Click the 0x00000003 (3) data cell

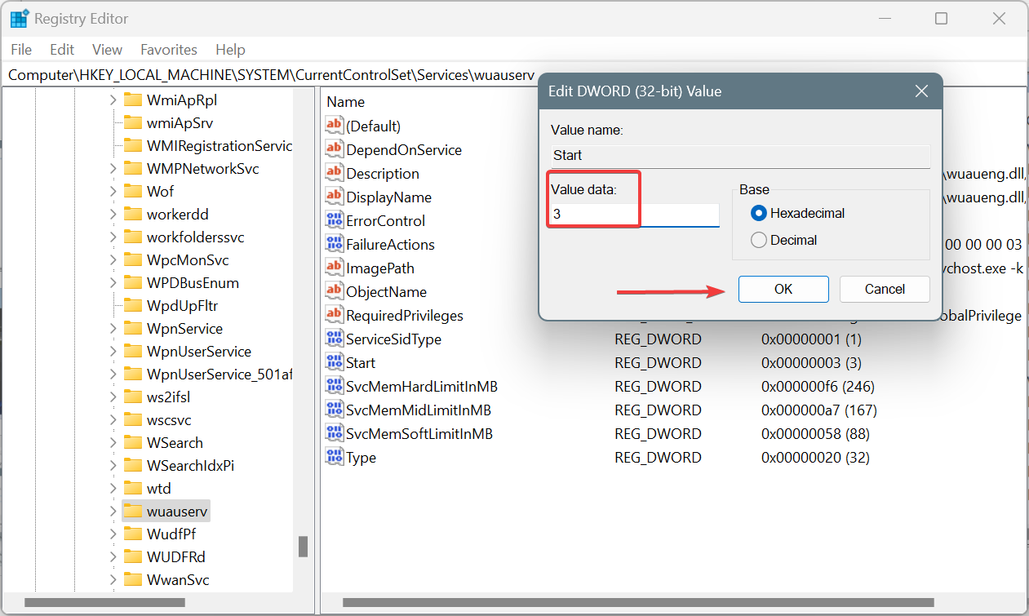click(x=813, y=362)
